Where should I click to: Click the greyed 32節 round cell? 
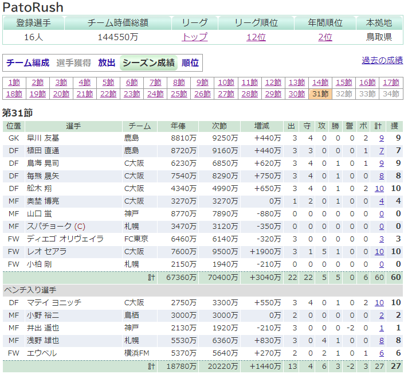click(344, 94)
